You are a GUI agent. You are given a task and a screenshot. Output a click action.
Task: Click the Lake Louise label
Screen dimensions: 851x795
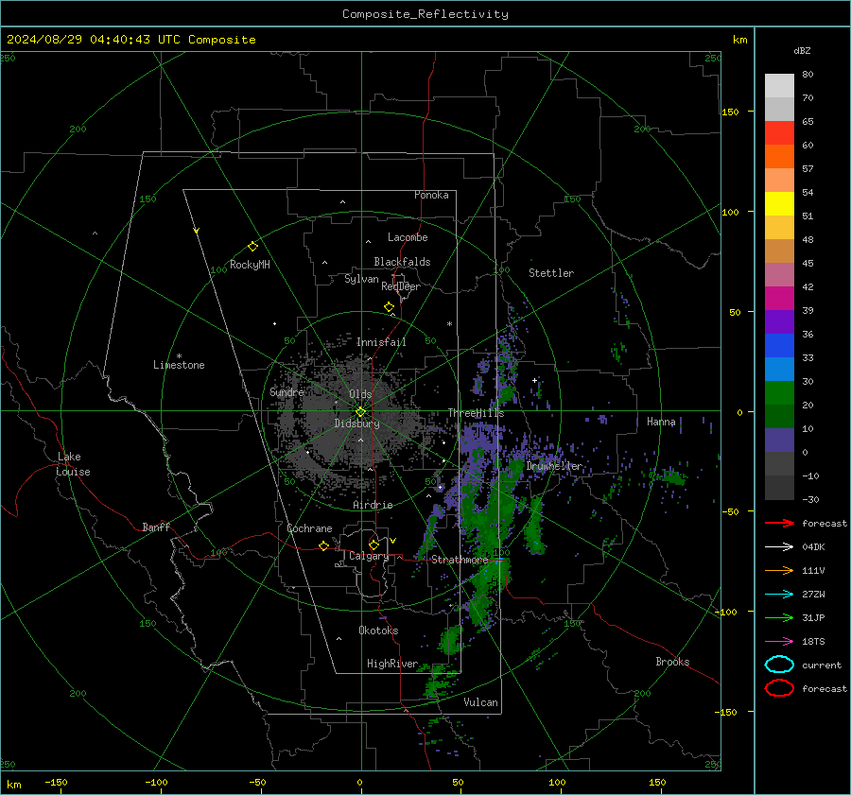[73, 464]
